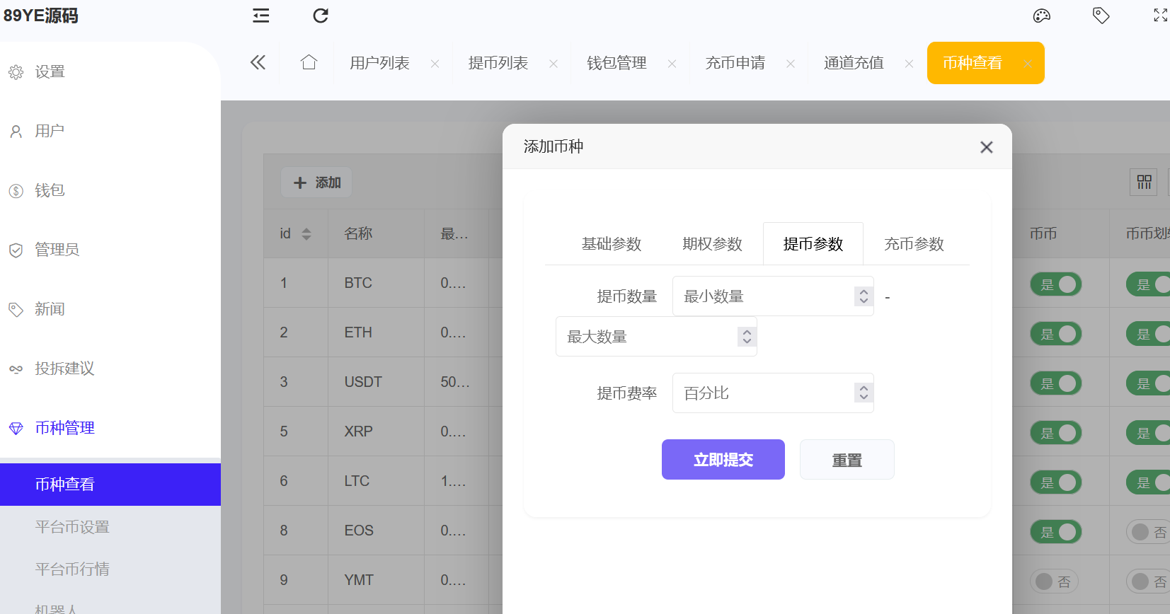The image size is (1170, 614).
Task: Click the infinity icon beside 投拆建议
Action: 16,369
